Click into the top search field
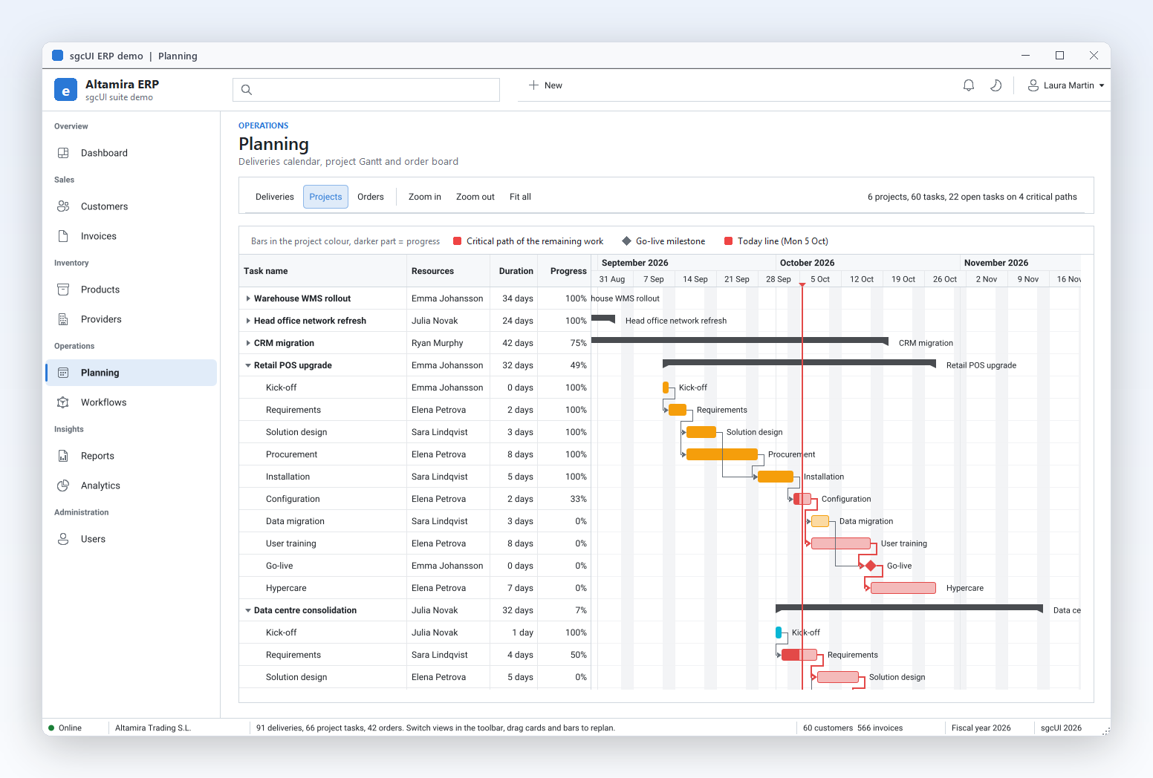 click(366, 90)
